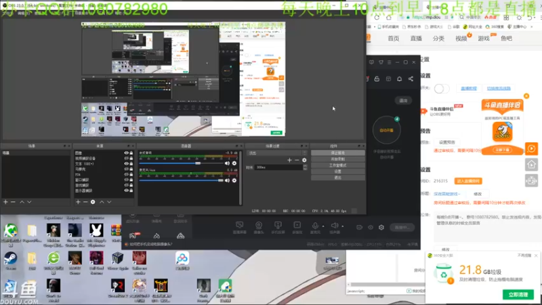
Task: Add a new scene in OBS
Action: 5,201
